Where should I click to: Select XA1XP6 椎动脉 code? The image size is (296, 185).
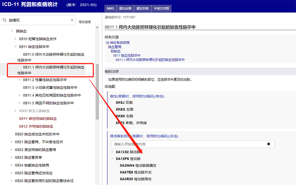click(x=128, y=159)
